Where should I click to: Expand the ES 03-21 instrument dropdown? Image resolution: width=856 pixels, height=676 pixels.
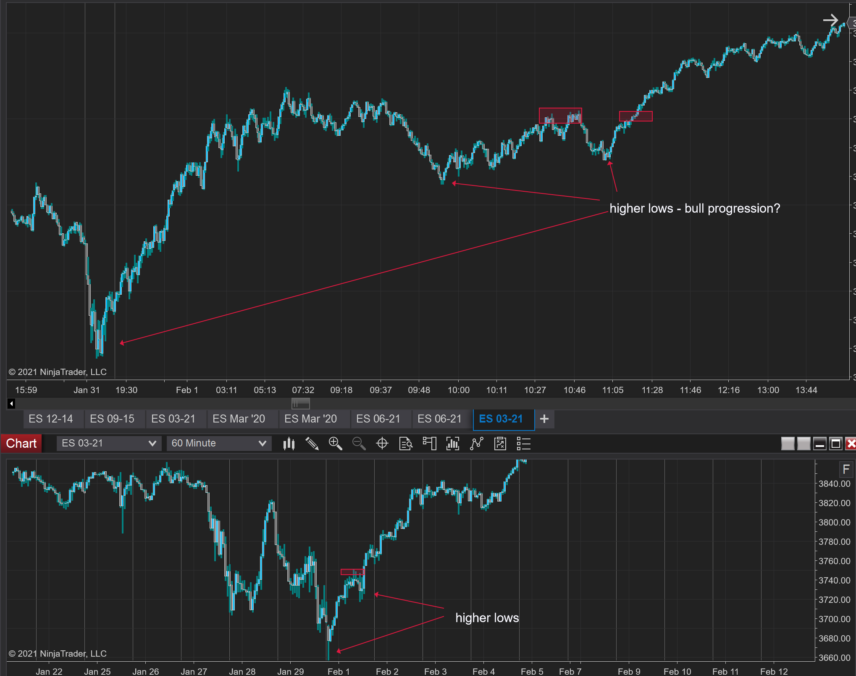pyautogui.click(x=109, y=443)
